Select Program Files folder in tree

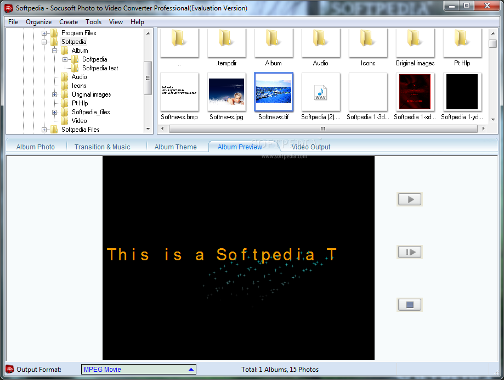(79, 33)
